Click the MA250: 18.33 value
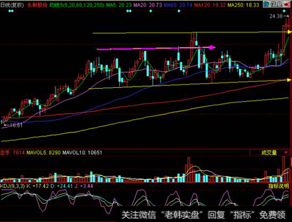Screen dimensions: 292x222 pos(243,5)
